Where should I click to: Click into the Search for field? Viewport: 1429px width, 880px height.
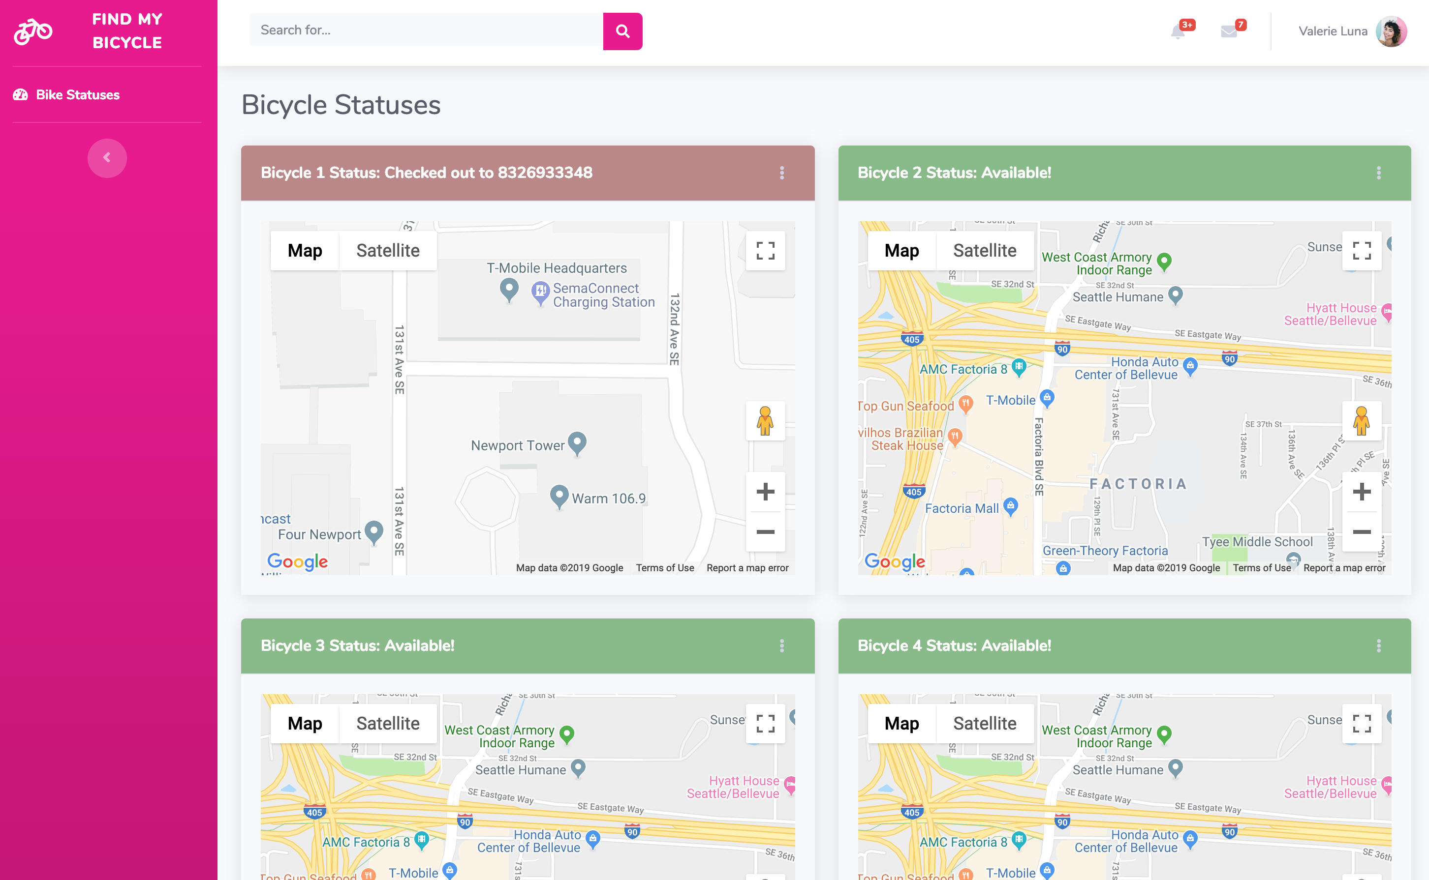(425, 30)
